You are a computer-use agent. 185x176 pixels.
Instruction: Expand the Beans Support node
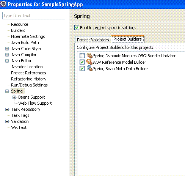click(x=14, y=97)
